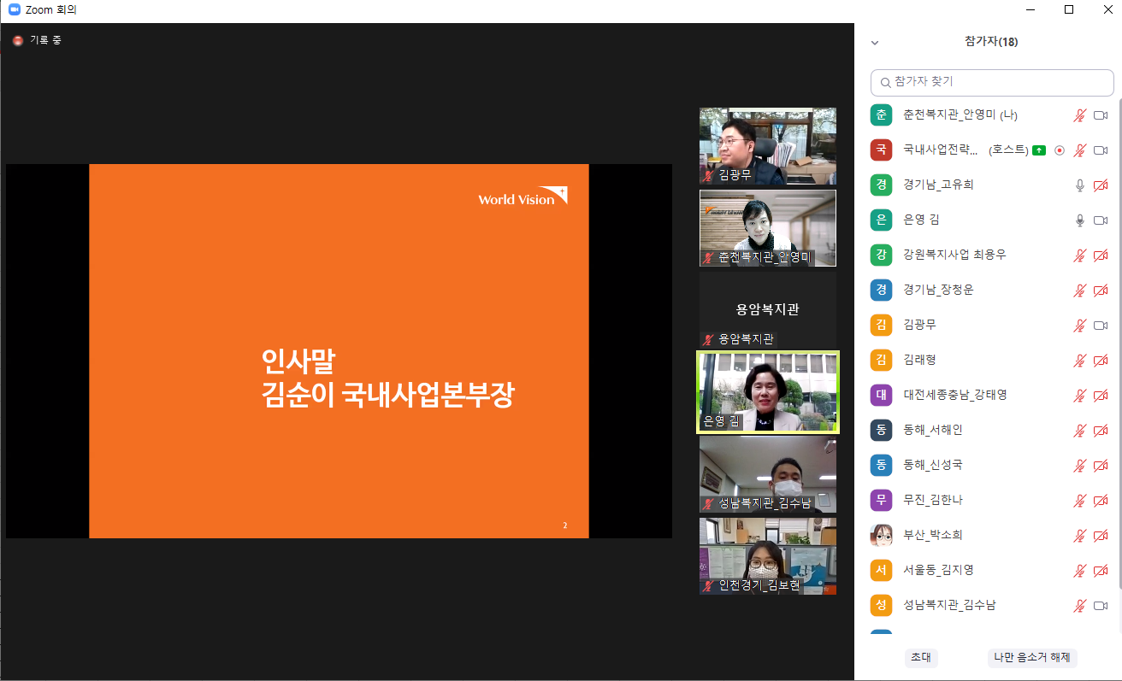This screenshot has height=681, width=1122.
Task: Click the 부산_박소희 profile avatar
Action: pyautogui.click(x=881, y=535)
